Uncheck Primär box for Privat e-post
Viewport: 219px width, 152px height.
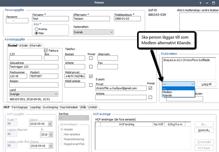click(x=150, y=88)
